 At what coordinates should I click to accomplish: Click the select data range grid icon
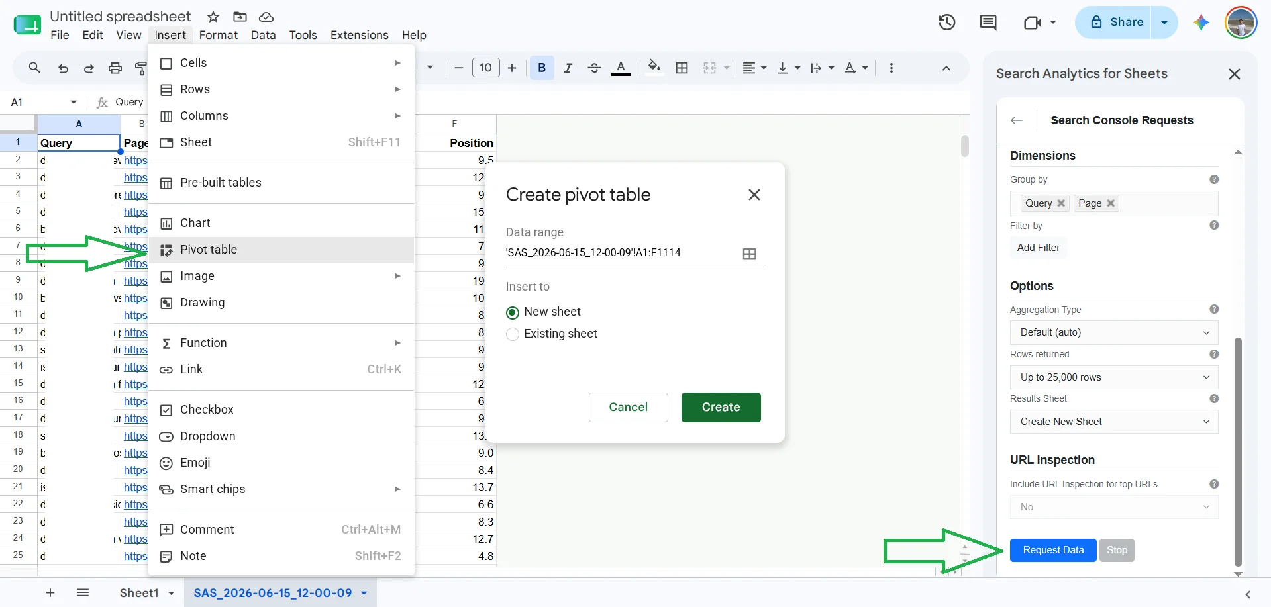[x=750, y=254]
